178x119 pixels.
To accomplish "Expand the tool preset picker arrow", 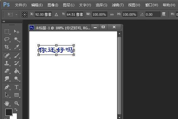I will click(x=16, y=14).
